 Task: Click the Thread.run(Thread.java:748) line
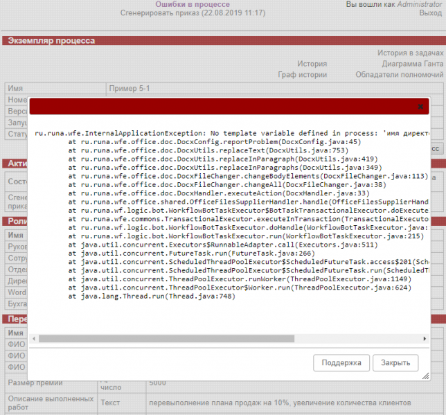pos(152,297)
